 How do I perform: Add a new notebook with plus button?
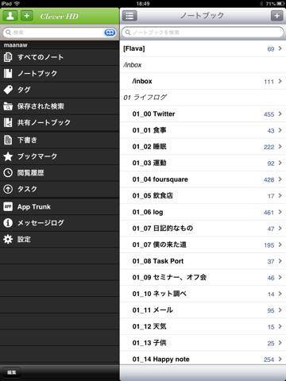pyautogui.click(x=276, y=16)
